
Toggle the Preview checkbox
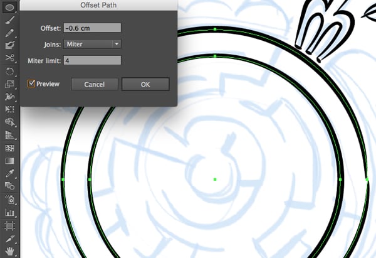point(31,83)
